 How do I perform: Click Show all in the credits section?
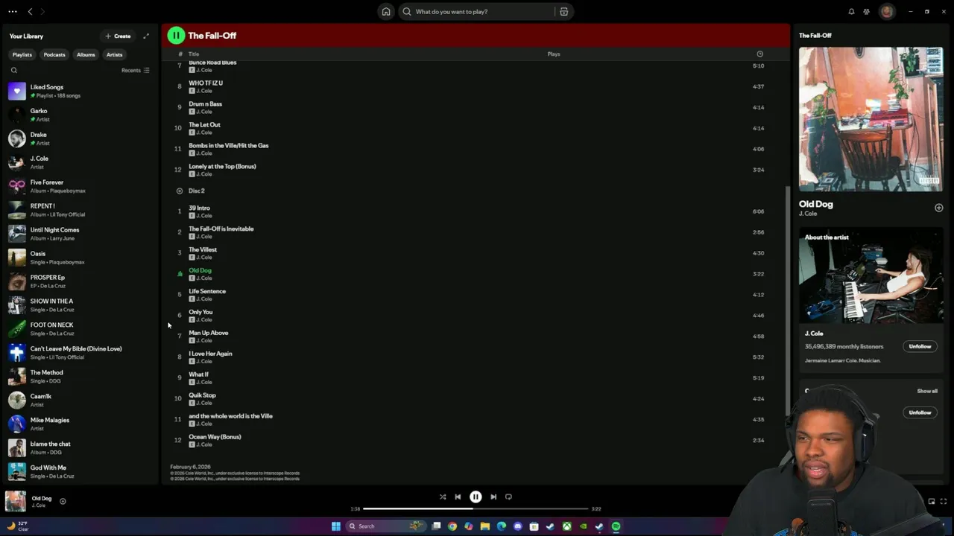(927, 391)
